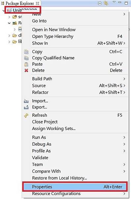Toggle Link with Editor icon
Screen dimensions: 131x199
point(106,3)
